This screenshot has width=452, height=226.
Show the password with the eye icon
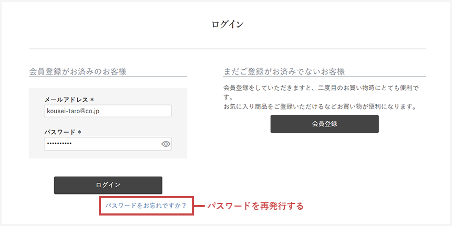coord(166,144)
